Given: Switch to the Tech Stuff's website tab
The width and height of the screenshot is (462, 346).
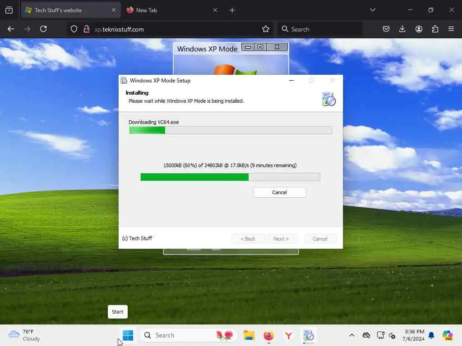Looking at the screenshot, I should click(x=71, y=10).
